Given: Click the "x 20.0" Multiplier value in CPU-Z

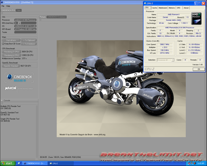Looking at the screenshot, I should coord(165,47).
